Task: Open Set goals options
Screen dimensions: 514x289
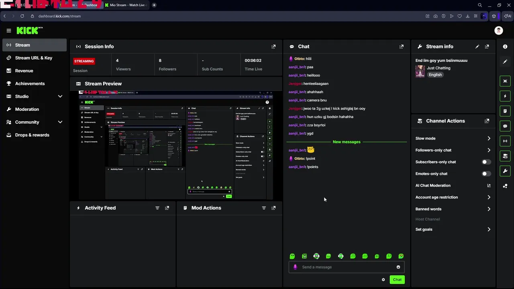Action: [453, 230]
